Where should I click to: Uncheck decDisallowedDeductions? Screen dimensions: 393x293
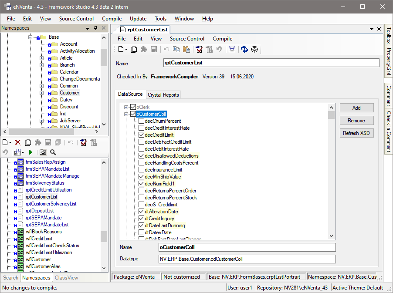point(141,156)
